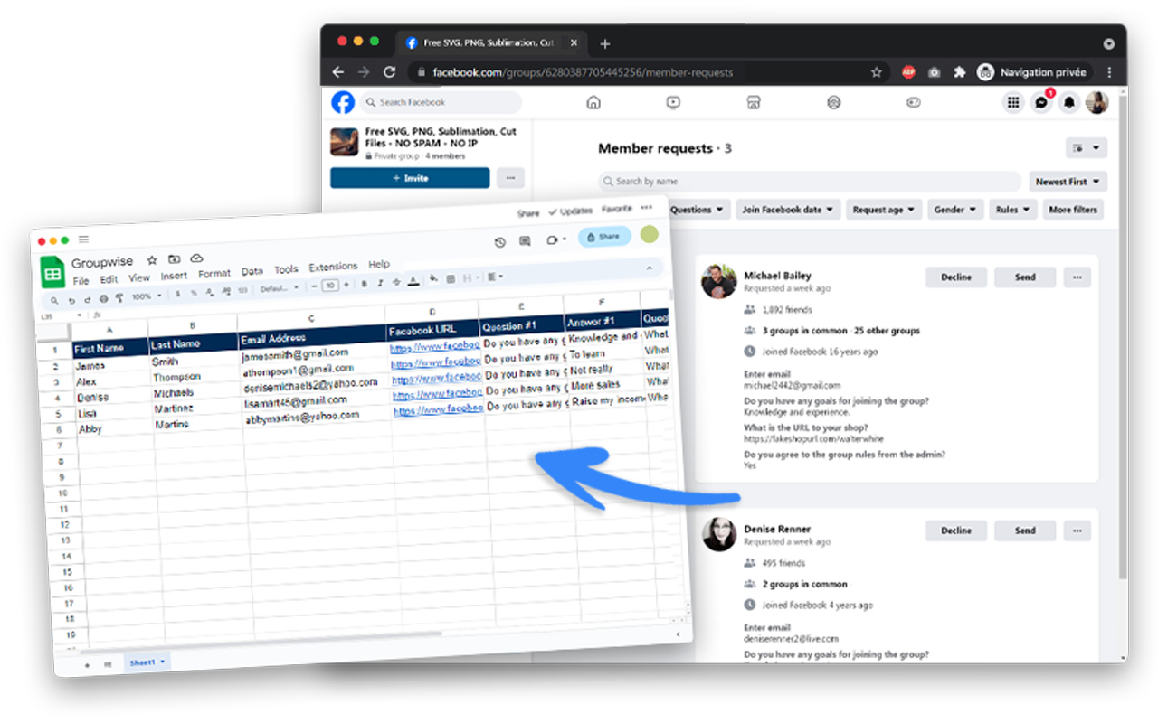Open Messenger with the notification badge
The image size is (1158, 723).
[x=1042, y=101]
